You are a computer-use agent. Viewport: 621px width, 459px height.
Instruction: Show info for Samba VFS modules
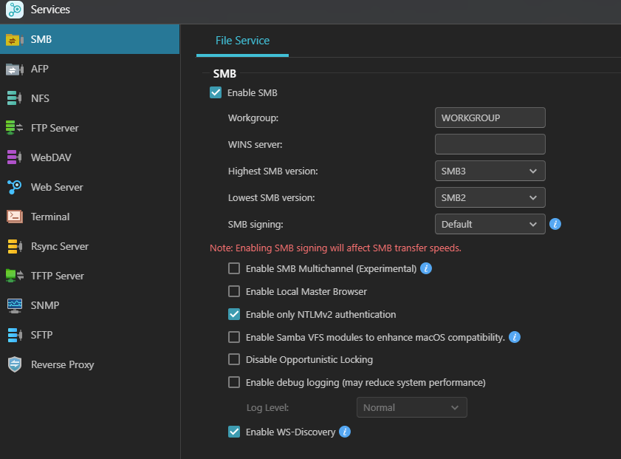pos(514,337)
